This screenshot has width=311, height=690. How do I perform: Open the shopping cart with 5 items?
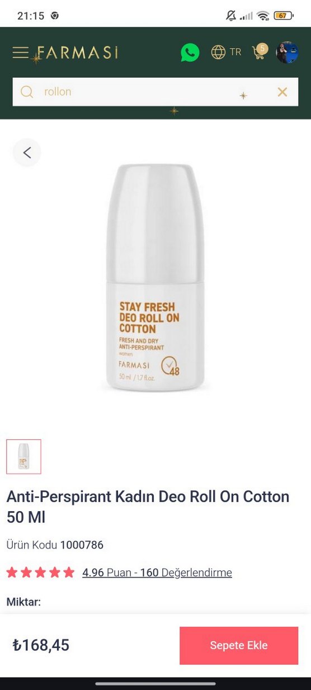pos(260,52)
